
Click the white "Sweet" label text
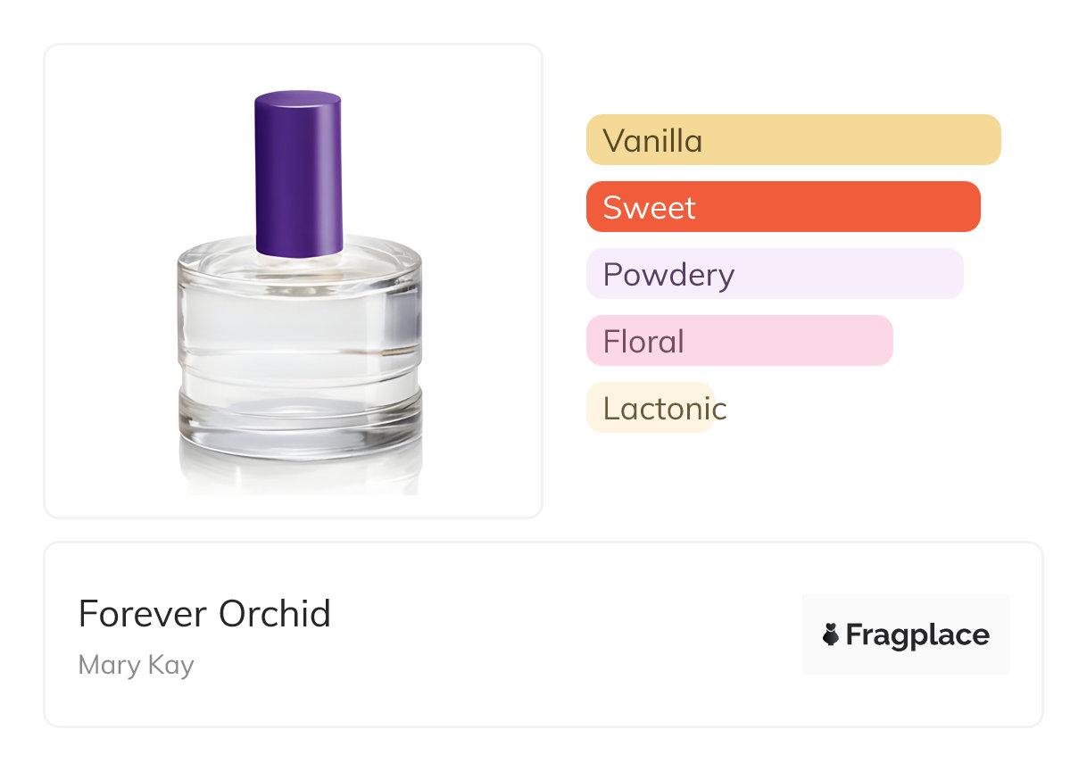click(649, 207)
